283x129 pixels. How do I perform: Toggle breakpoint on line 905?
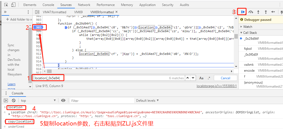(x=38, y=27)
